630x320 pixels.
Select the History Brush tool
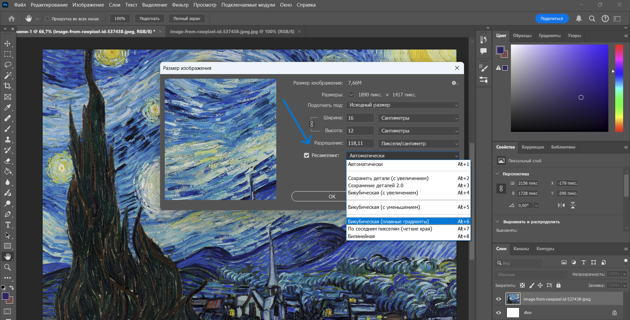pyautogui.click(x=8, y=150)
